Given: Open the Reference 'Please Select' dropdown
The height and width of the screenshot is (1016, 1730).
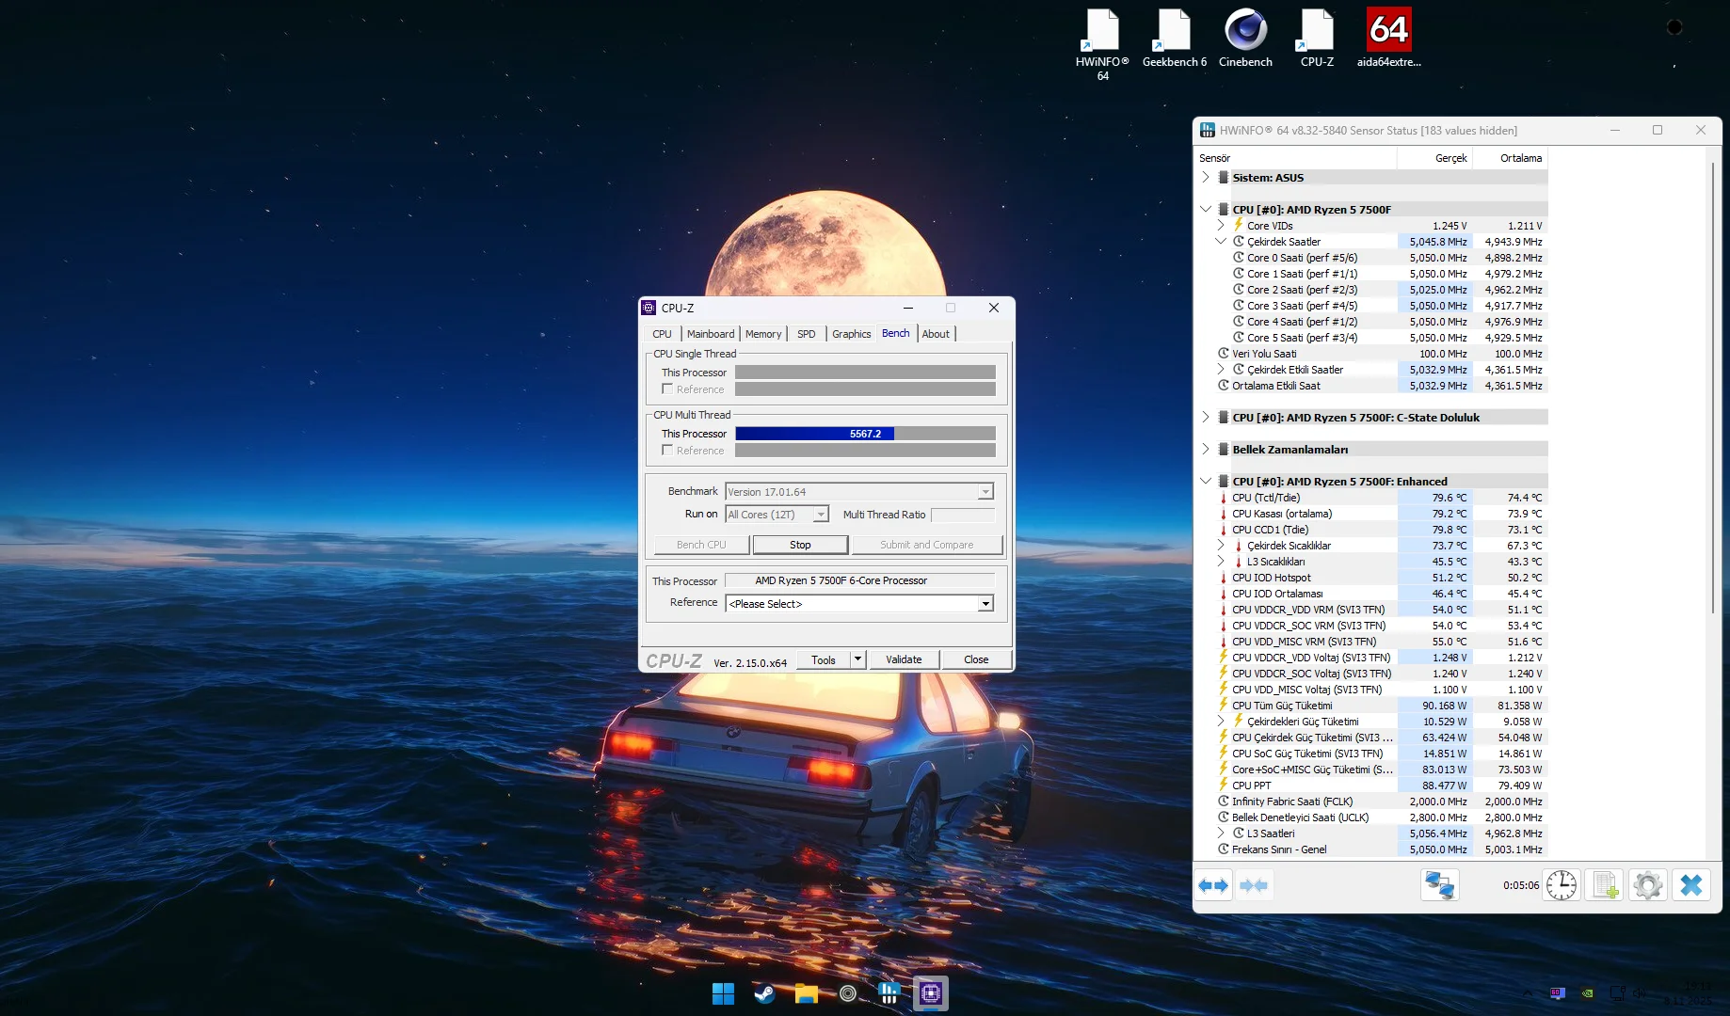Looking at the screenshot, I should tap(985, 604).
